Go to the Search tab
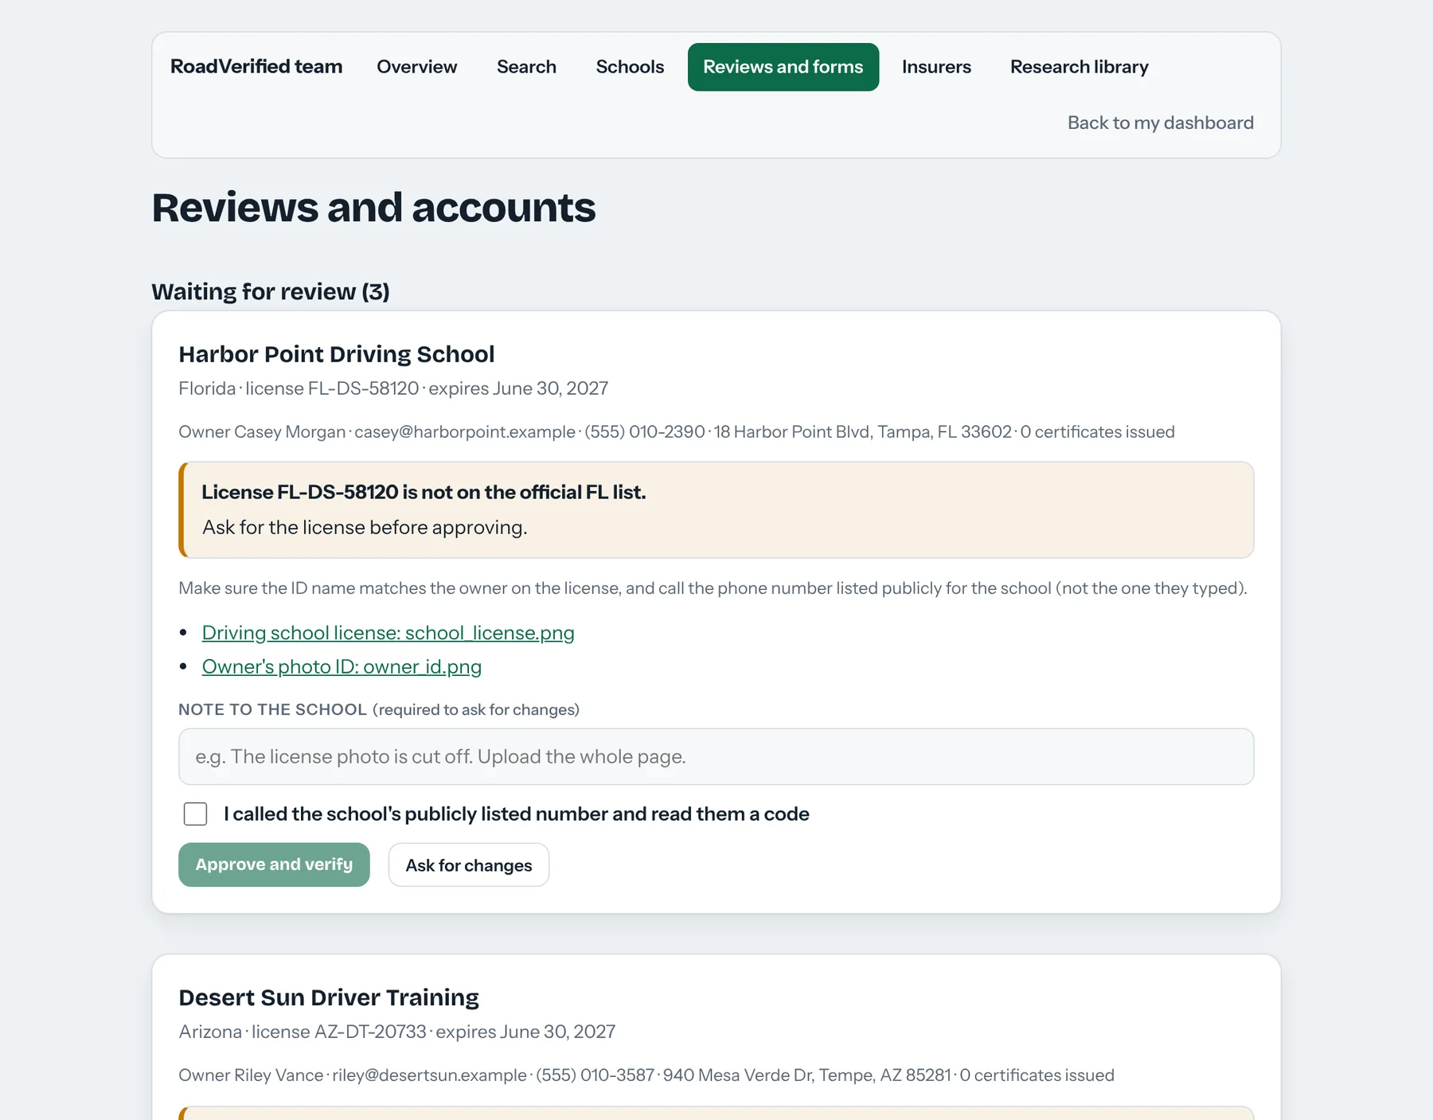 [x=526, y=67]
